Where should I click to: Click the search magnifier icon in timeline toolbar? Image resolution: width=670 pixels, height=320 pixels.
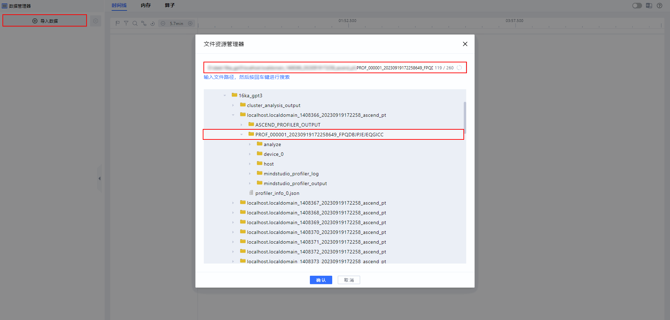[135, 23]
